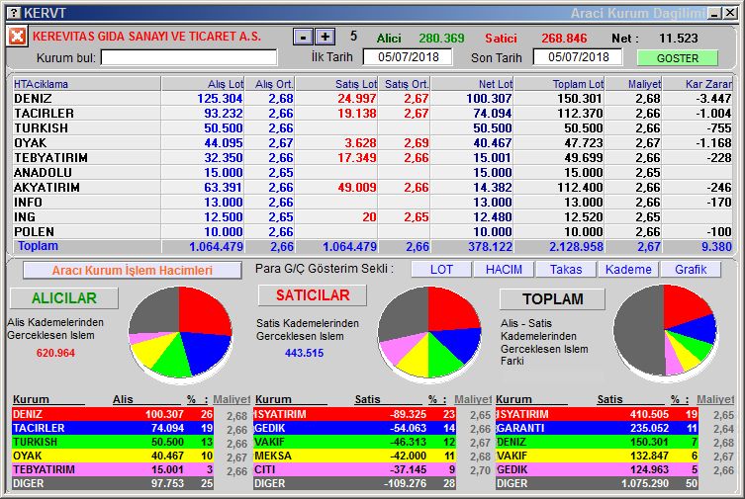Click DIGER row with 97.753
Viewport: 745px width, 499px height.
point(113,483)
